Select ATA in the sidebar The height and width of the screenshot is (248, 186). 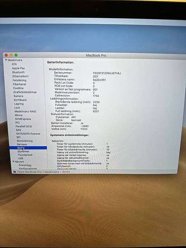pyautogui.click(x=14, y=64)
